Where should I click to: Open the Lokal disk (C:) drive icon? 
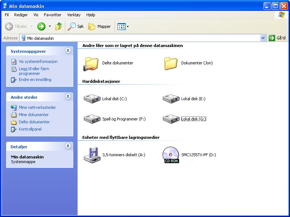(x=92, y=99)
